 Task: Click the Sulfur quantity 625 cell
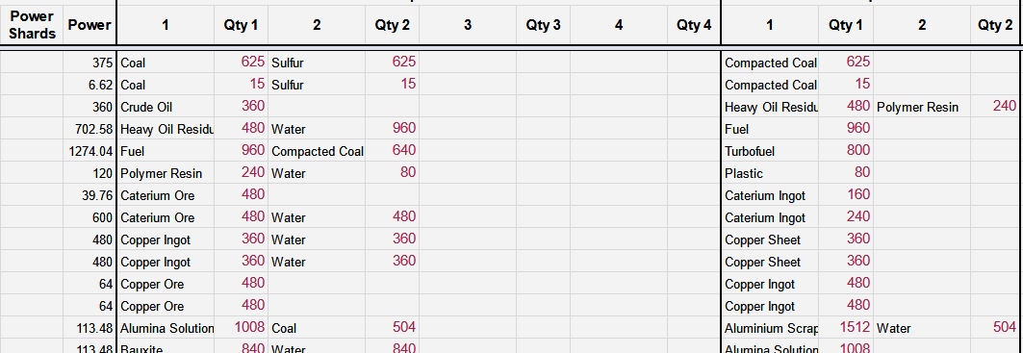392,63
